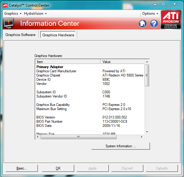Click the Discard button
This screenshot has width=184, height=177.
127,168
